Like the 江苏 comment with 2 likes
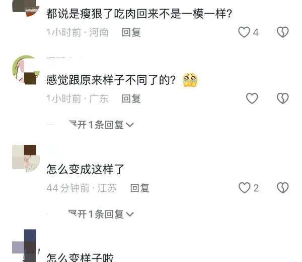This screenshot has height=262, width=302. click(245, 188)
